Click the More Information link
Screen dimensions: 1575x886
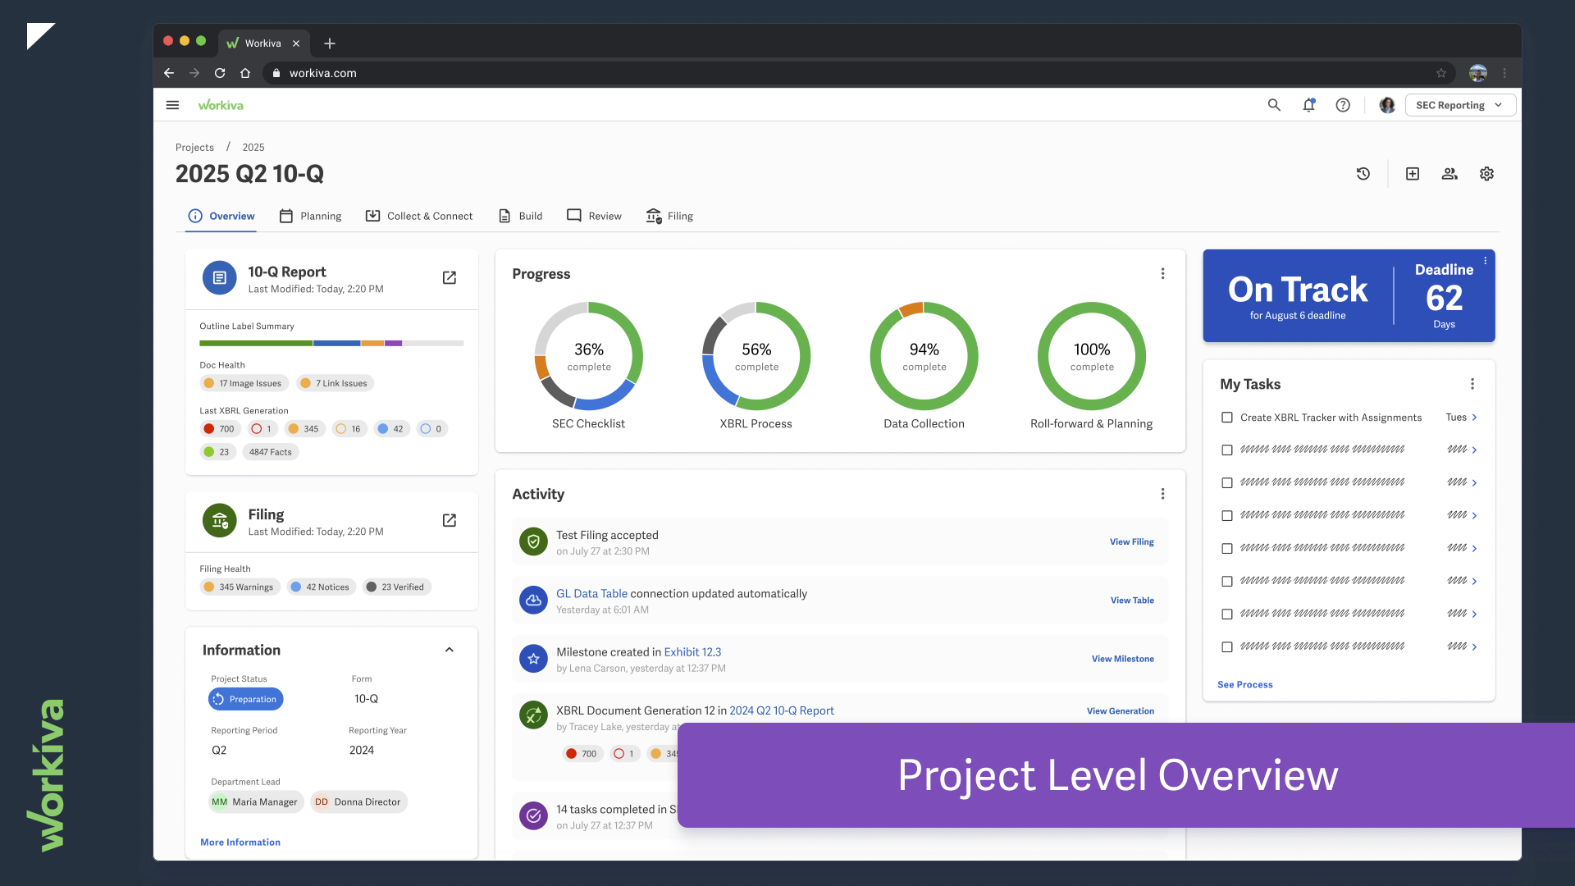pyautogui.click(x=240, y=843)
